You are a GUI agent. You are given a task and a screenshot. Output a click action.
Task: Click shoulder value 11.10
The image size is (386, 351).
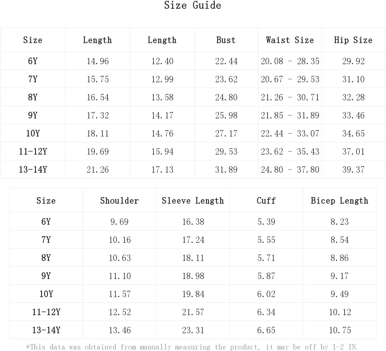[120, 276]
